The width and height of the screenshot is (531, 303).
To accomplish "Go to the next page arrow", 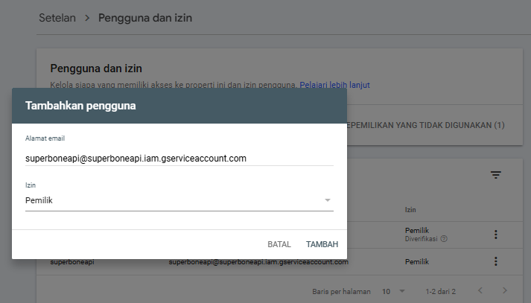I will click(x=505, y=290).
